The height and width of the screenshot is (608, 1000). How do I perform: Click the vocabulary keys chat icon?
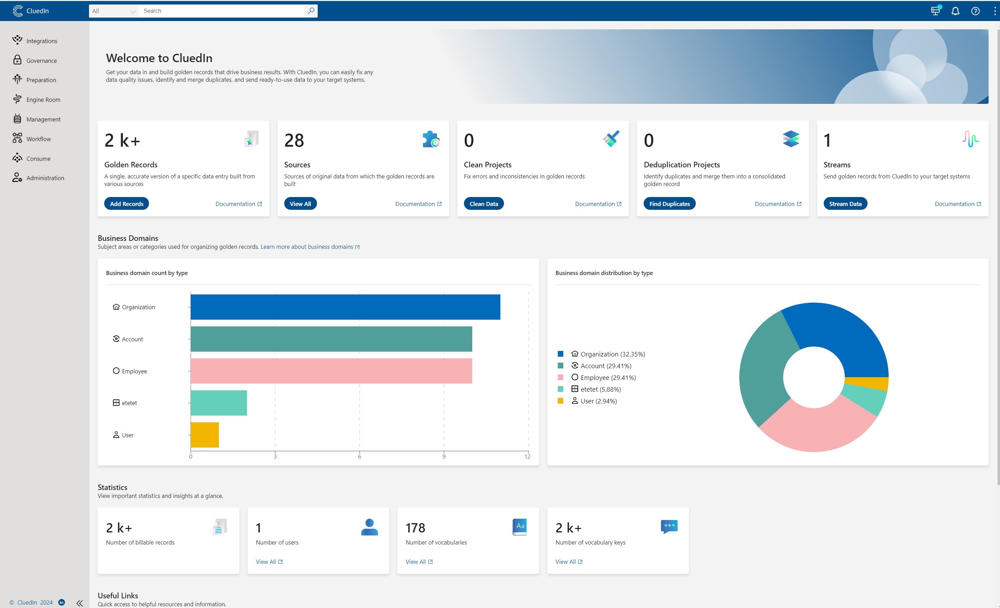click(x=669, y=527)
